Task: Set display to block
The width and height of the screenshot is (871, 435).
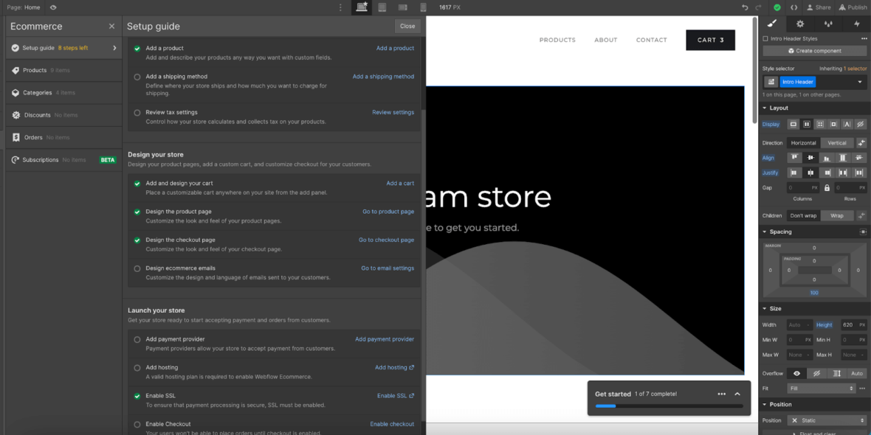Action: (793, 125)
